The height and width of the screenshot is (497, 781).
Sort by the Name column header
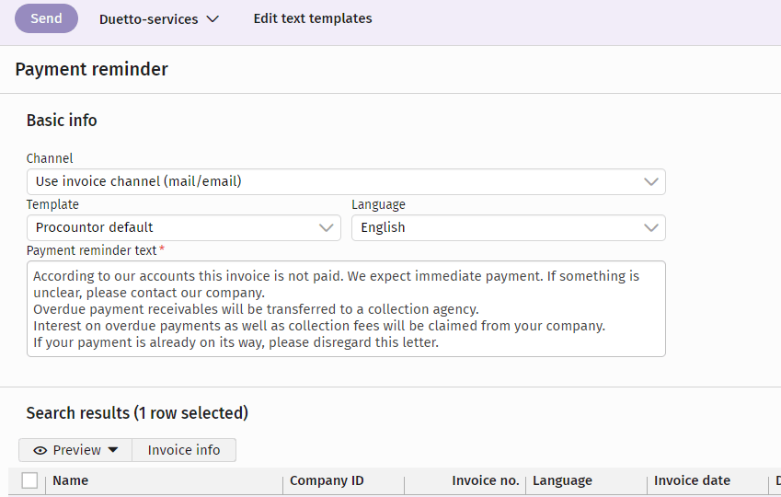pos(71,480)
